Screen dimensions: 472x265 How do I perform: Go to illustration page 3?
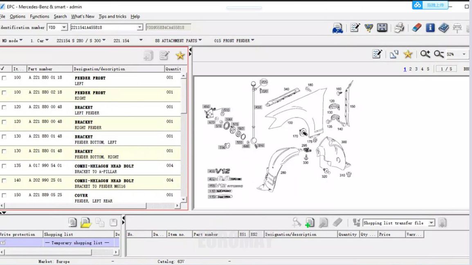click(416, 69)
